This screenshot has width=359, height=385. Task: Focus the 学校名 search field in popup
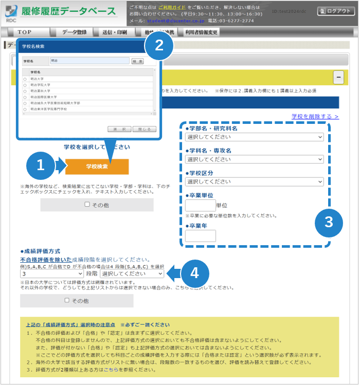(89, 61)
